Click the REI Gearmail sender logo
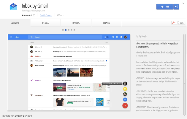 click(x=31, y=61)
